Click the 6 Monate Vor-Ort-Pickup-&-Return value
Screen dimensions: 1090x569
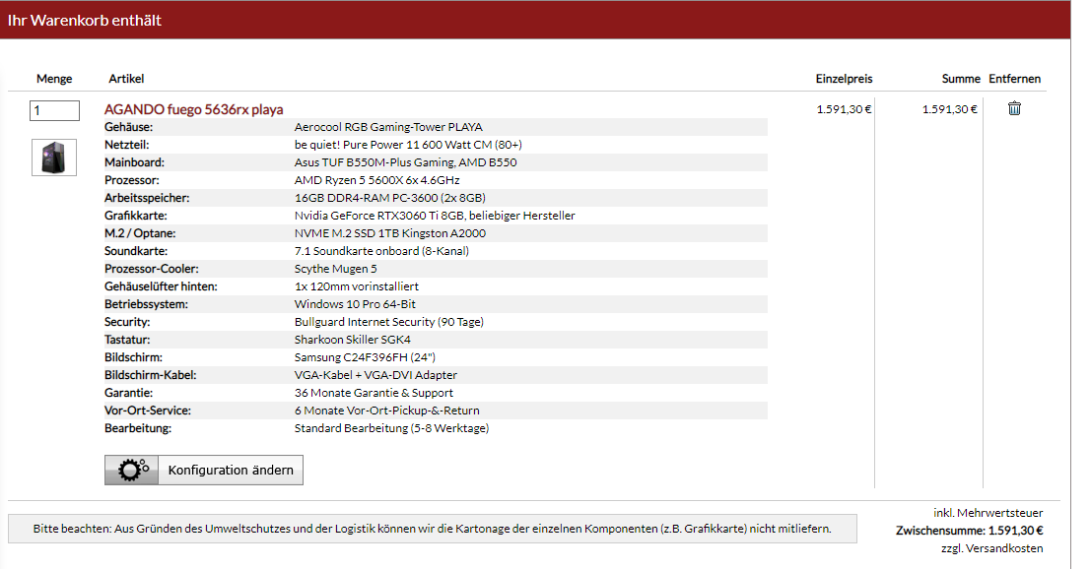387,411
